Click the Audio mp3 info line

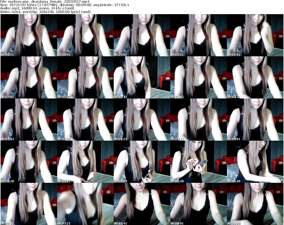click(x=37, y=8)
